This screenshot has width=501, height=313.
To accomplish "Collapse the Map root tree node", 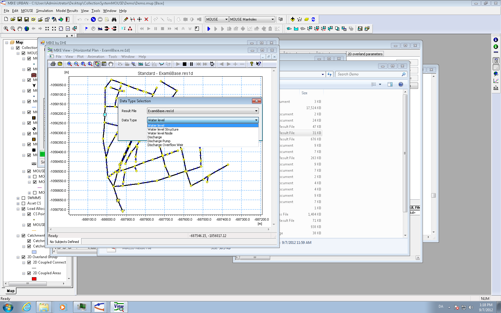I will click(7, 42).
